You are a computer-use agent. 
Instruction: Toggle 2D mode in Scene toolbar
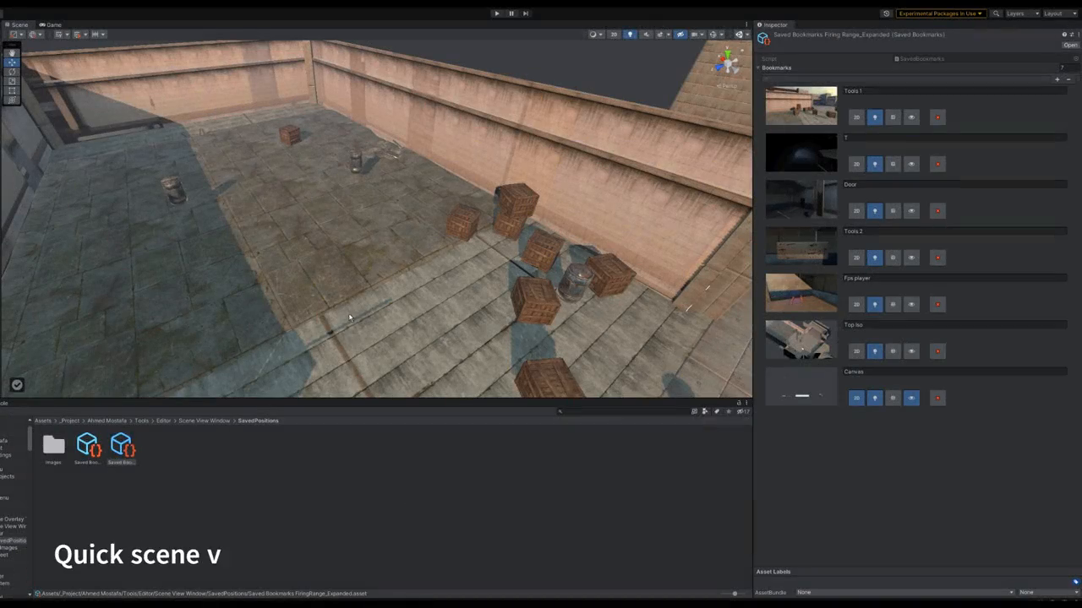(x=615, y=35)
